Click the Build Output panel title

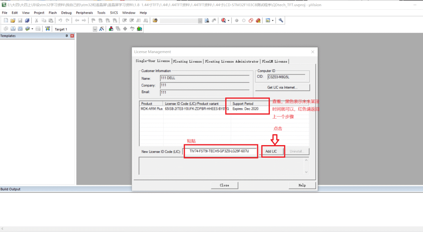[10, 189]
